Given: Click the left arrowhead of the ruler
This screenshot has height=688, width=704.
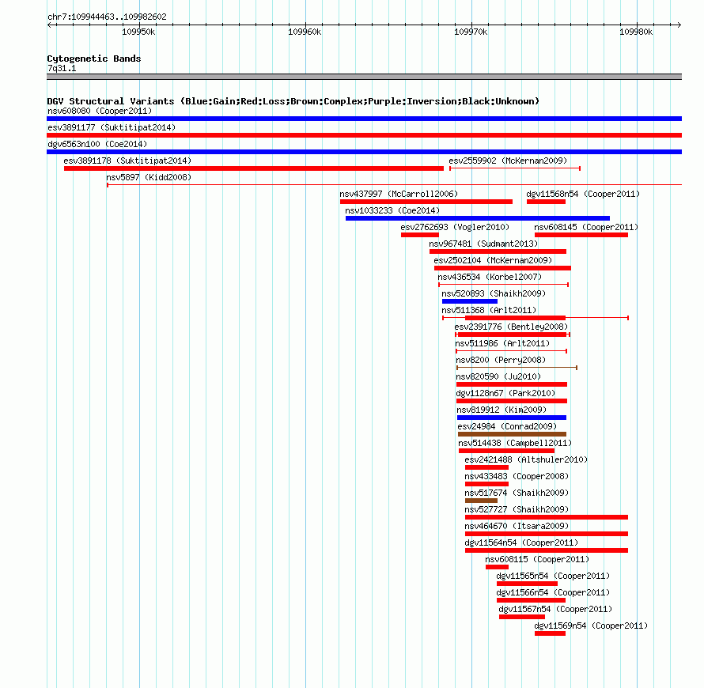Looking at the screenshot, I should coord(50,25).
